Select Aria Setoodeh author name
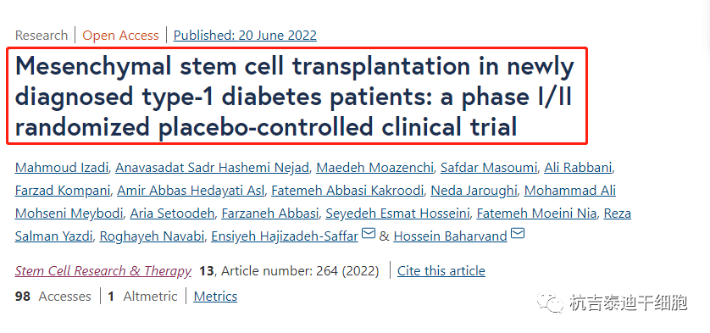This screenshot has height=333, width=710. click(172, 214)
